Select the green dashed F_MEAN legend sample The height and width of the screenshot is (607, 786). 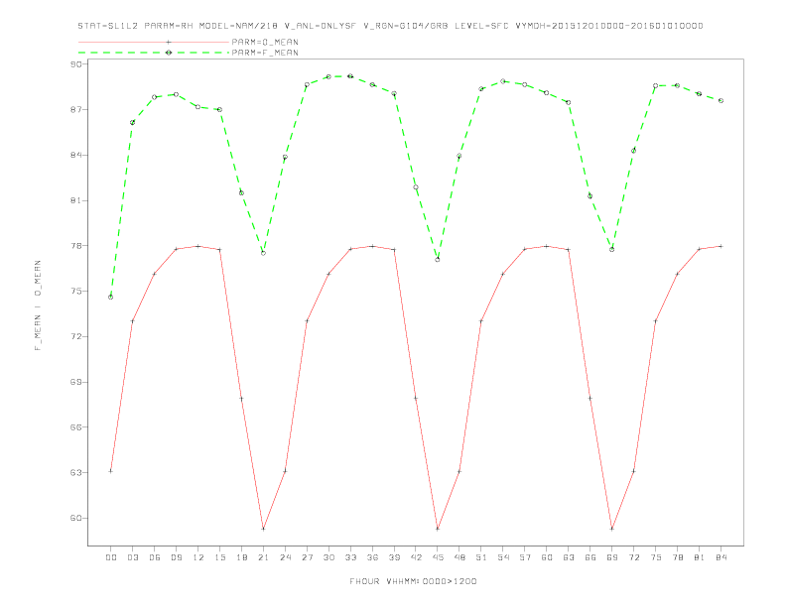point(154,53)
